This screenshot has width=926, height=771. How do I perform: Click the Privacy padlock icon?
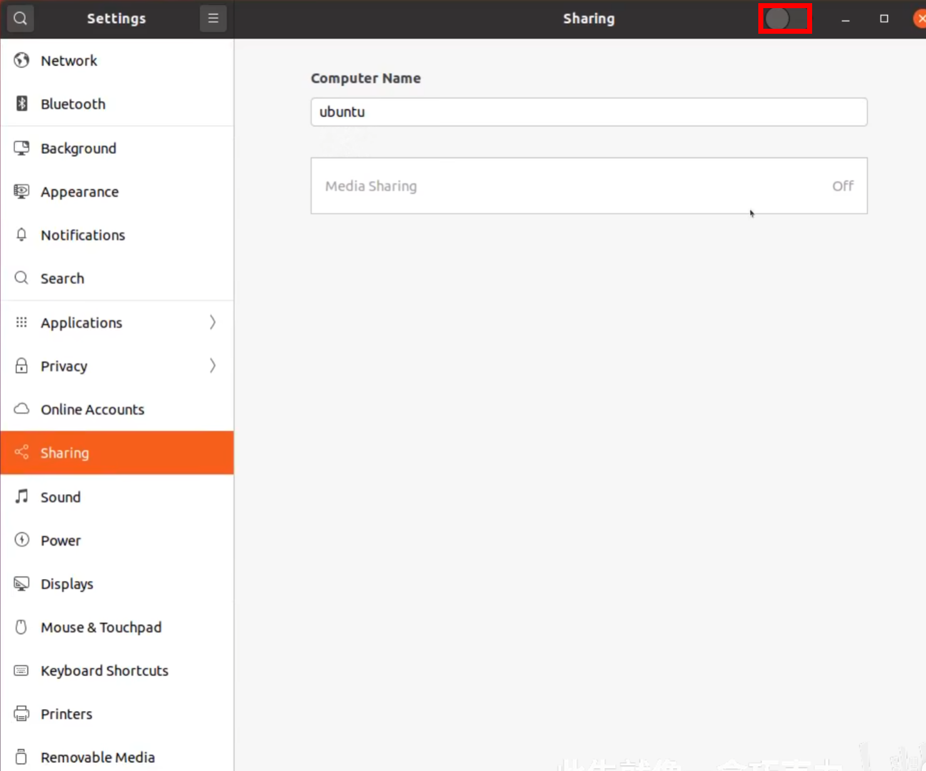coord(22,365)
